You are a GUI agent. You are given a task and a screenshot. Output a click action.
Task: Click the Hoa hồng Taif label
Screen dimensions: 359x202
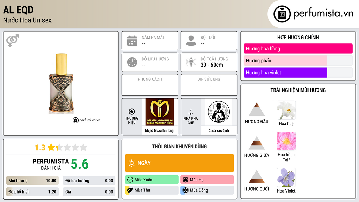[286, 157]
